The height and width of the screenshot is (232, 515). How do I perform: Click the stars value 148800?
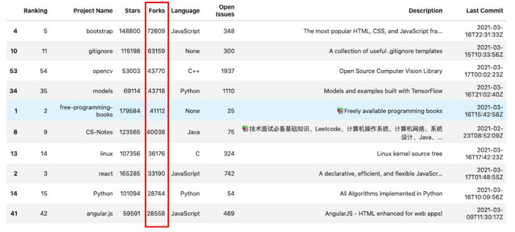point(130,31)
